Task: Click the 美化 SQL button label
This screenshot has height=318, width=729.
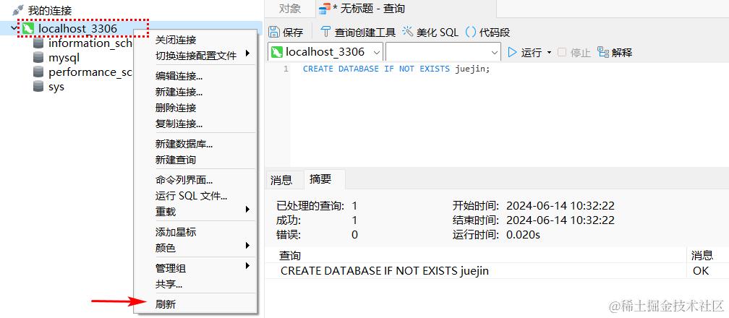Action: click(x=438, y=32)
